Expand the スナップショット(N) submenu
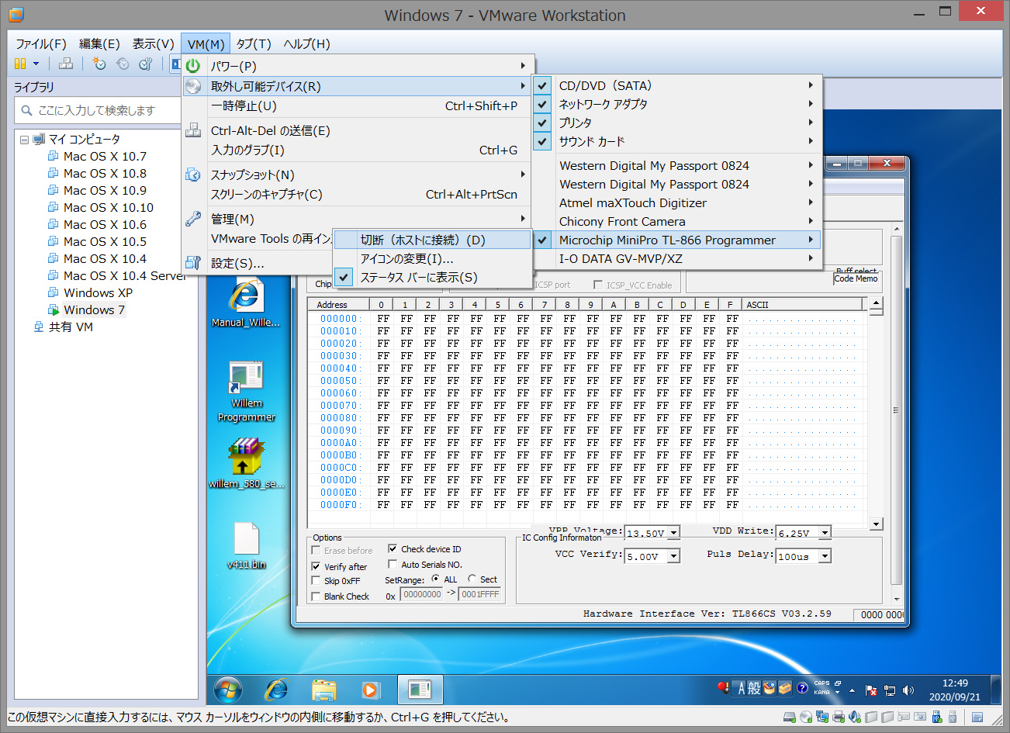This screenshot has height=733, width=1010. [x=357, y=175]
